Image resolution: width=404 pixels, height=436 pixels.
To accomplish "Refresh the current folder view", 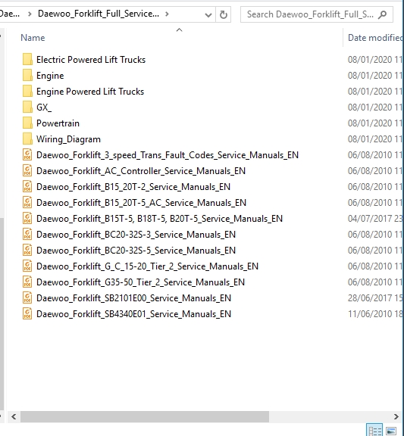I will tap(224, 14).
